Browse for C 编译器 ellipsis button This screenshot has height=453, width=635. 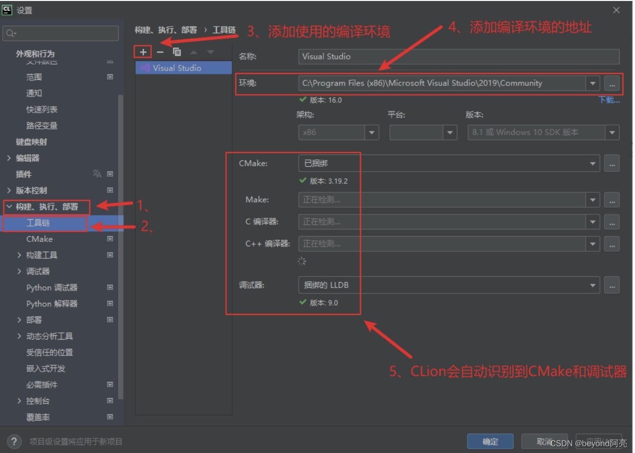point(612,222)
